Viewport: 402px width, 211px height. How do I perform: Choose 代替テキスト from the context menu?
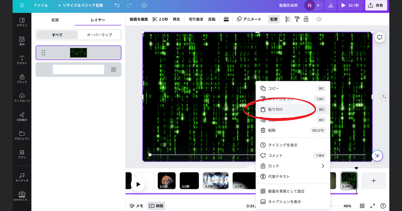[293, 176]
